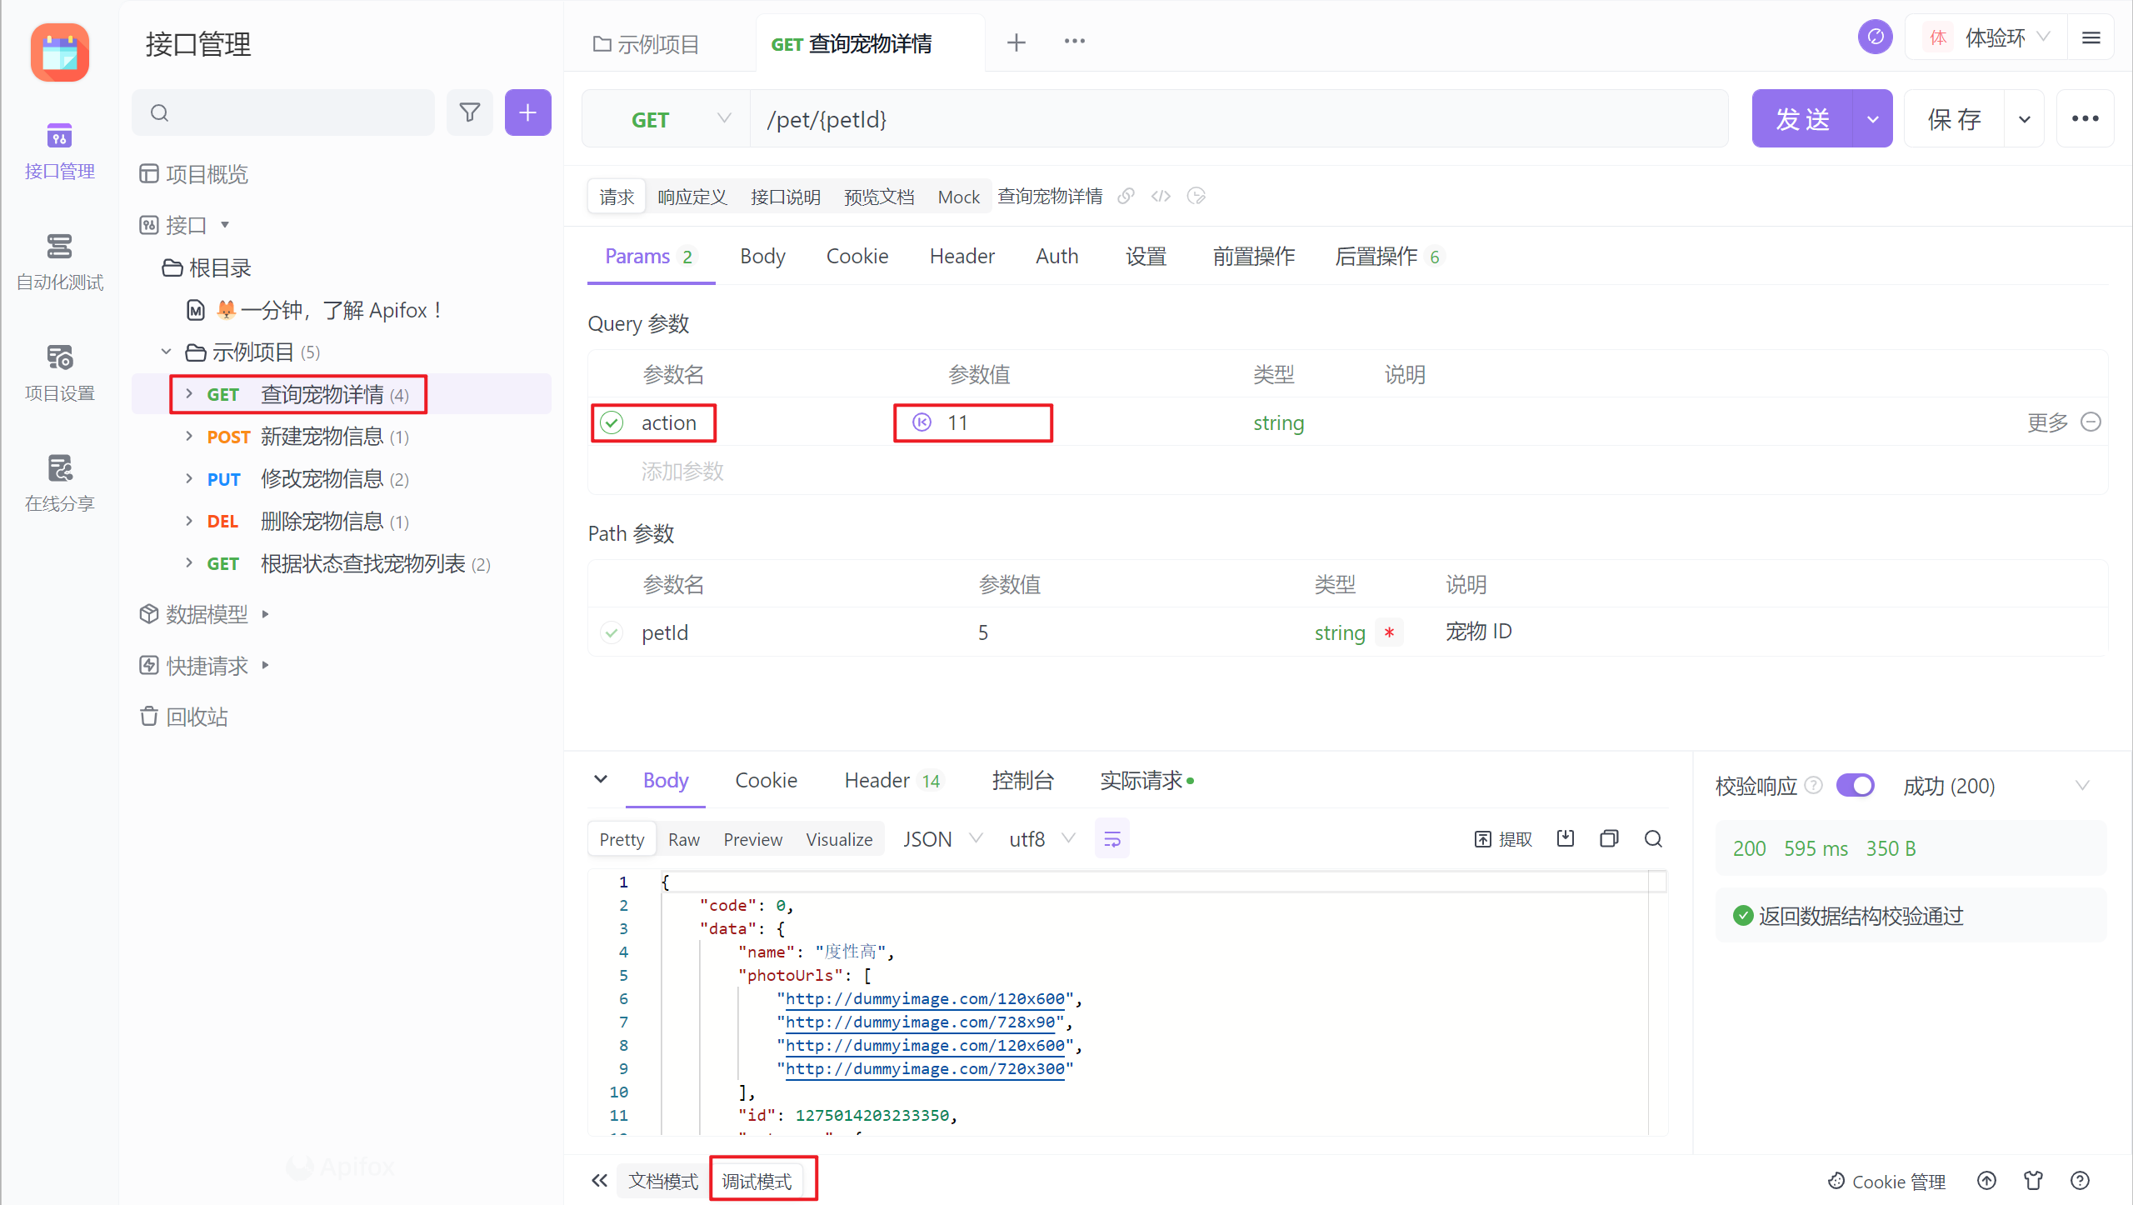Uncheck the action query parameter

tap(612, 422)
